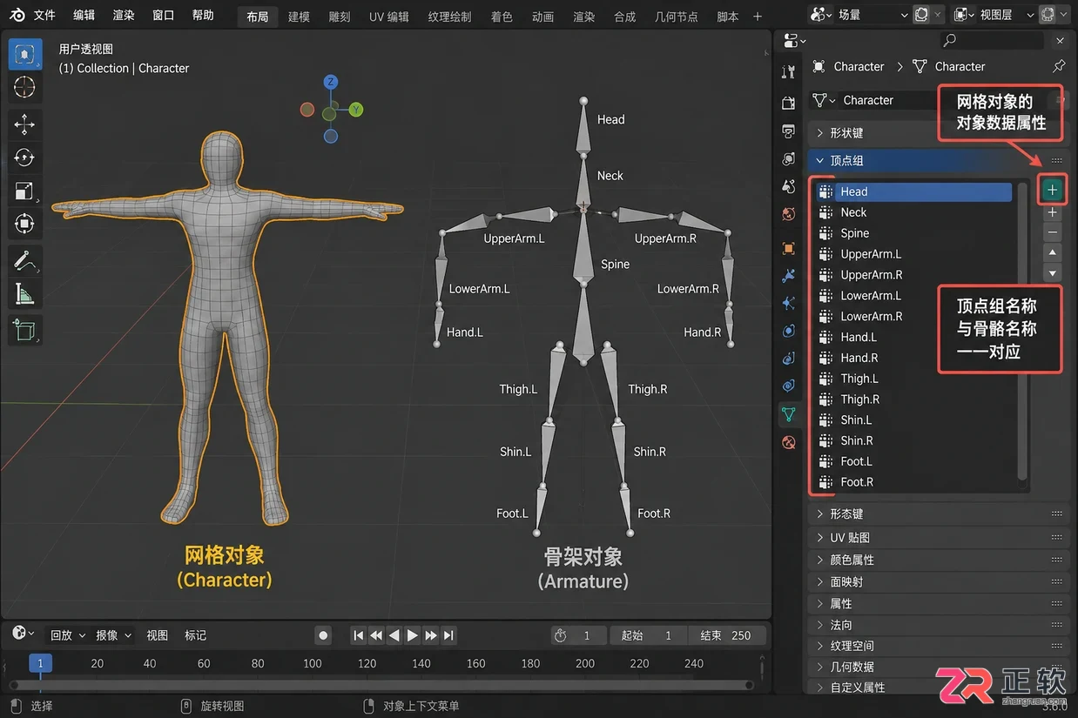
Task: Open the Output properties tab
Action: pos(789,131)
